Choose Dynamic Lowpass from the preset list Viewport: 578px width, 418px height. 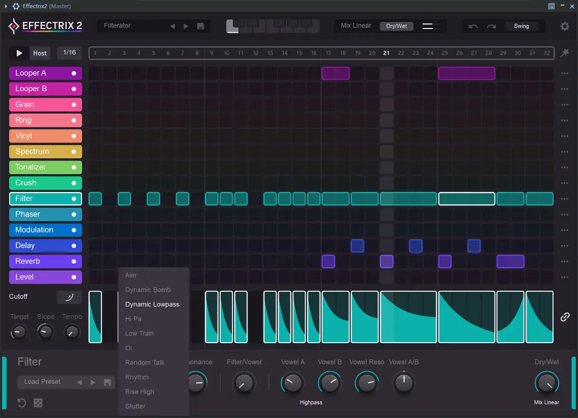point(152,304)
